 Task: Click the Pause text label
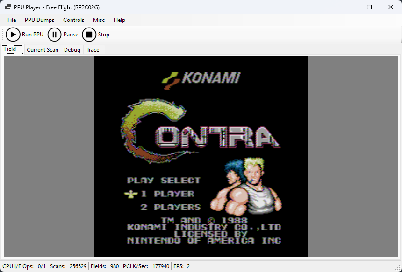tap(71, 35)
